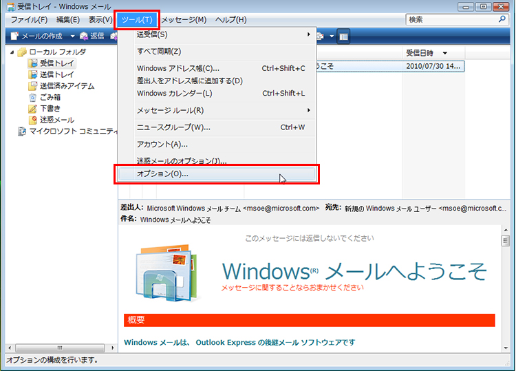Select 差出人をアドレス帳に追加する(D)
Screen dimensions: 516x371
pos(217,81)
